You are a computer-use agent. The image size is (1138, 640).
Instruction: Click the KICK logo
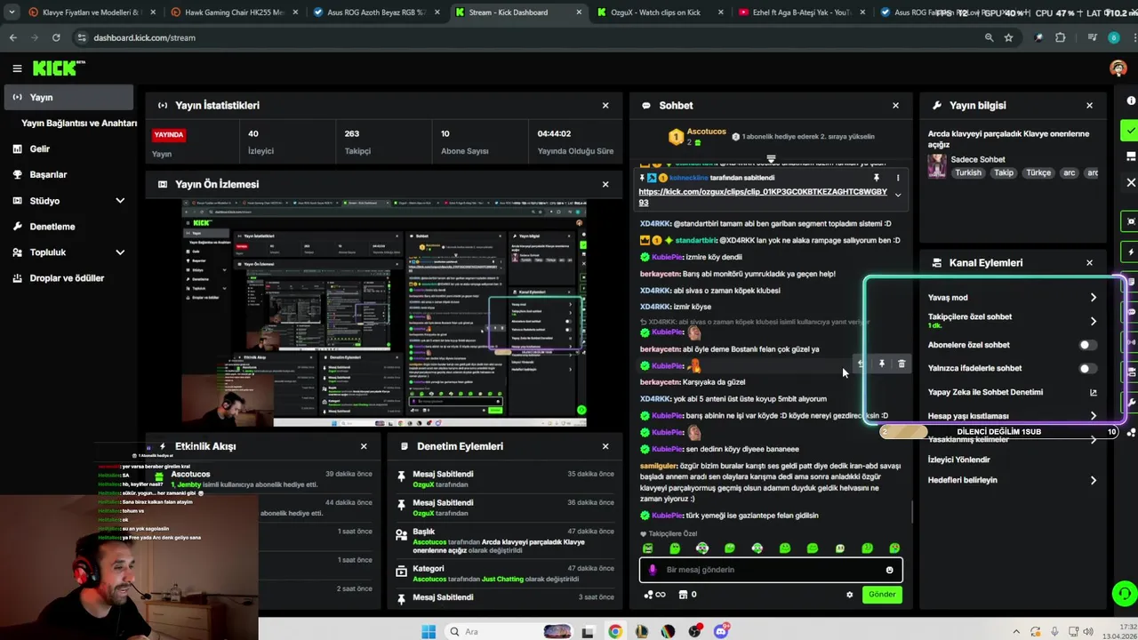[57, 68]
